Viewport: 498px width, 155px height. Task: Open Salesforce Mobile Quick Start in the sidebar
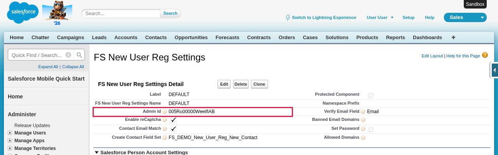click(46, 79)
